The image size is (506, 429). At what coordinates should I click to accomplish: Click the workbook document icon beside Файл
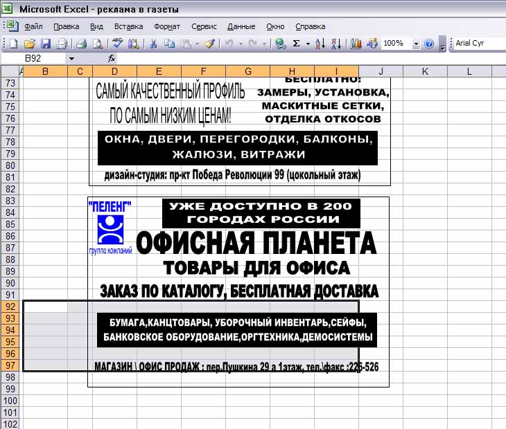12,26
